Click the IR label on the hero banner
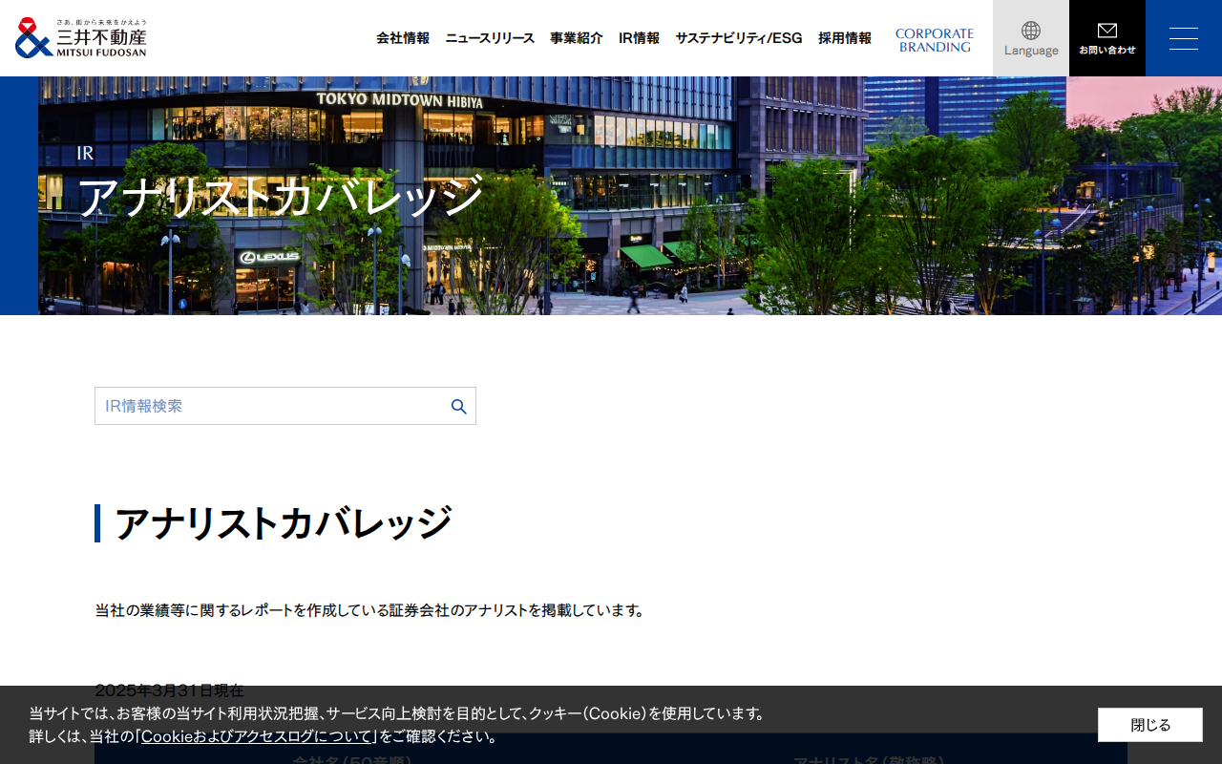This screenshot has height=764, width=1222. click(85, 153)
